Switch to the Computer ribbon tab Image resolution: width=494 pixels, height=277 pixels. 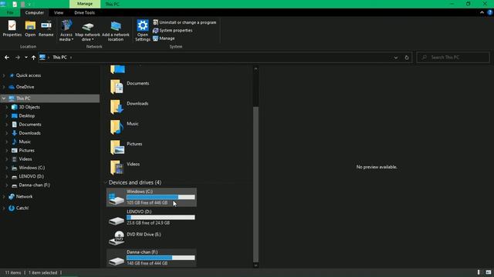tap(34, 12)
